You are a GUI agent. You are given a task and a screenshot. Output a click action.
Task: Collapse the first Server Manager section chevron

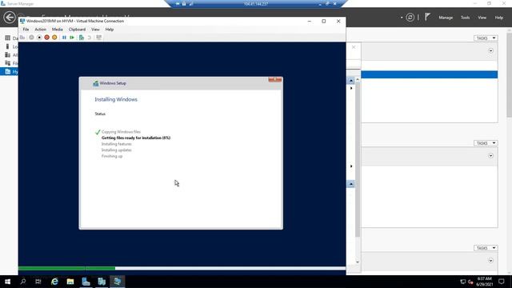point(490,51)
